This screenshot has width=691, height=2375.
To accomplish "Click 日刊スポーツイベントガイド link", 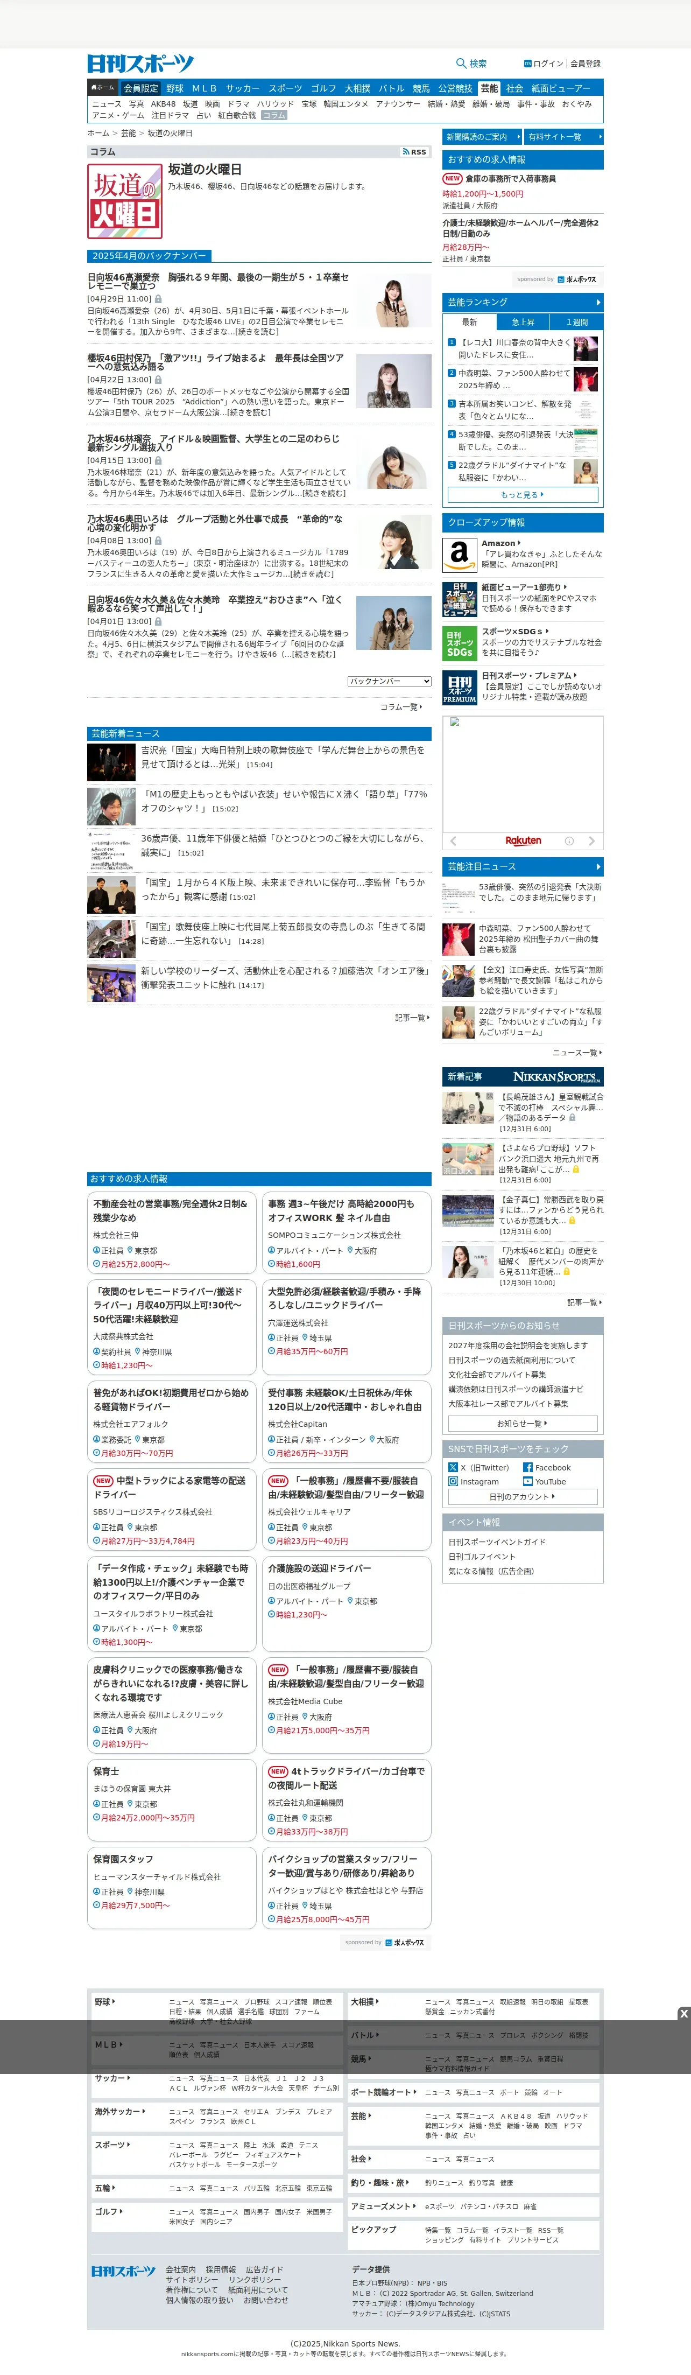I will pyautogui.click(x=497, y=1542).
